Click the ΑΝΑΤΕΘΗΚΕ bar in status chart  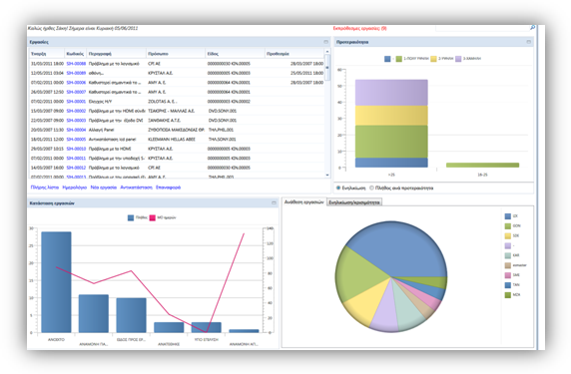169,327
